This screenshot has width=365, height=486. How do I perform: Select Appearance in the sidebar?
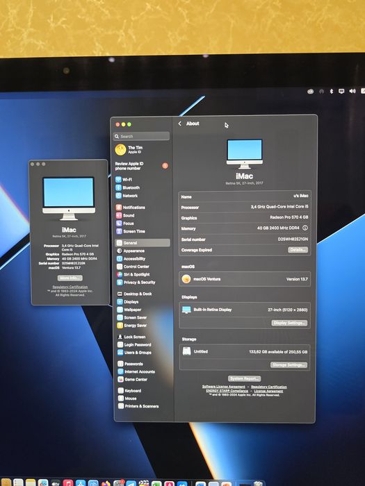[131, 251]
